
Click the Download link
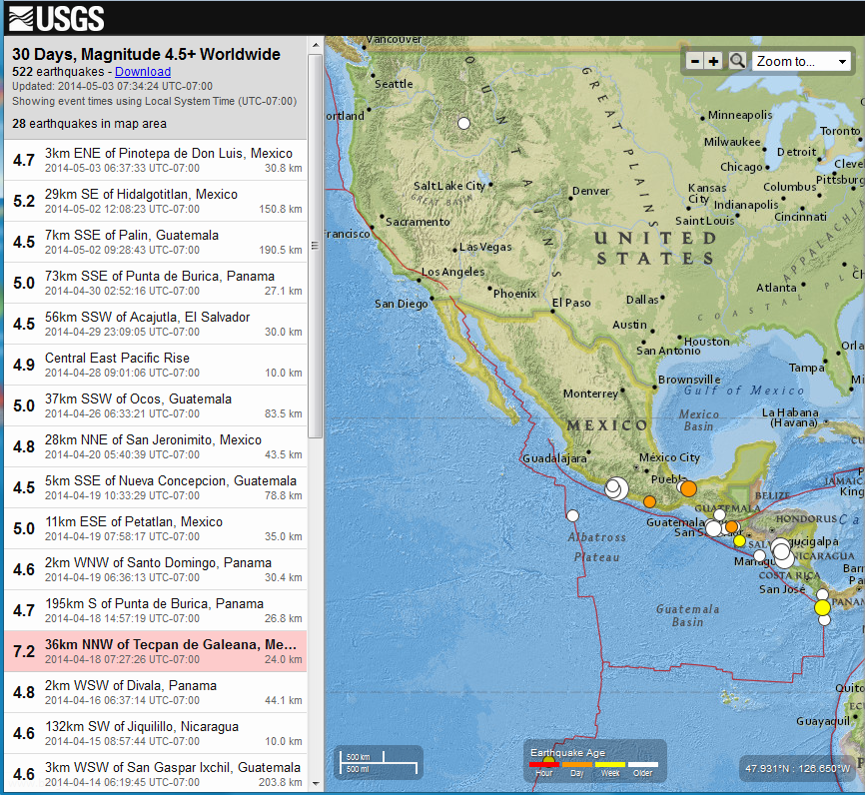click(x=143, y=72)
